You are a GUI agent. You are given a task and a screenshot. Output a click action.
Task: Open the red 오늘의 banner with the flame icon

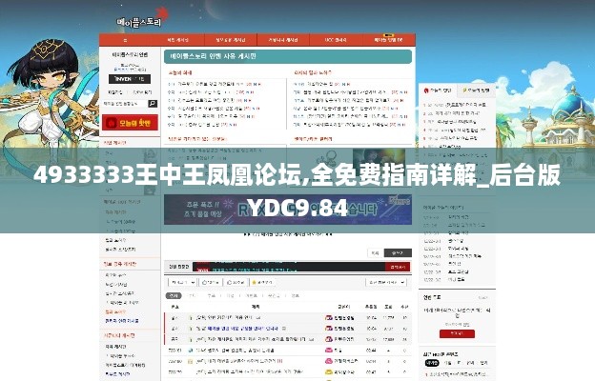tap(130, 123)
